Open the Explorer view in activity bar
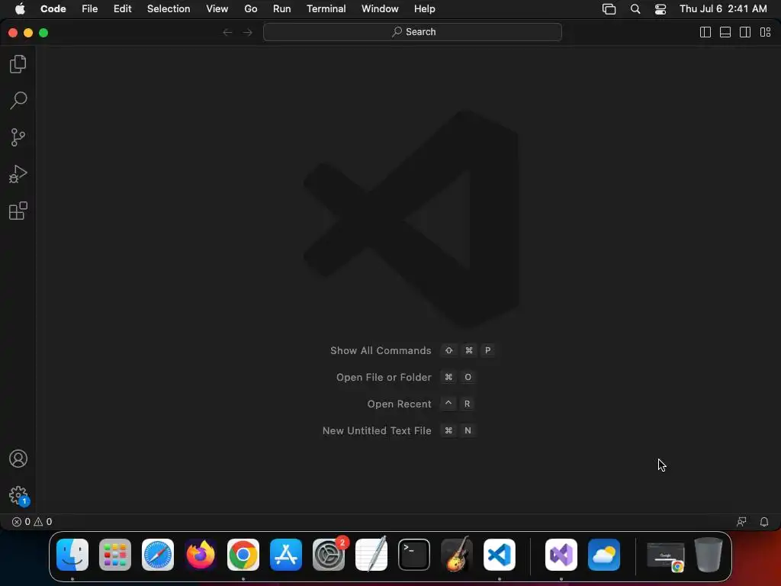This screenshot has height=586, width=781. pyautogui.click(x=18, y=64)
